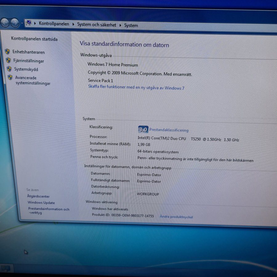Click the 3,0 performance rating badge

pos(143,129)
